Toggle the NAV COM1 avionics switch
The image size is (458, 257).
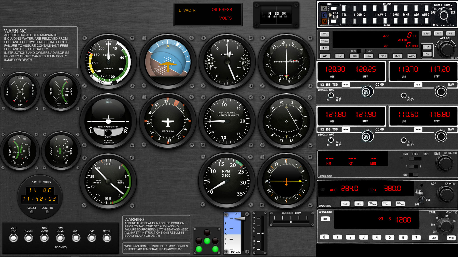pyautogui.click(x=44, y=238)
